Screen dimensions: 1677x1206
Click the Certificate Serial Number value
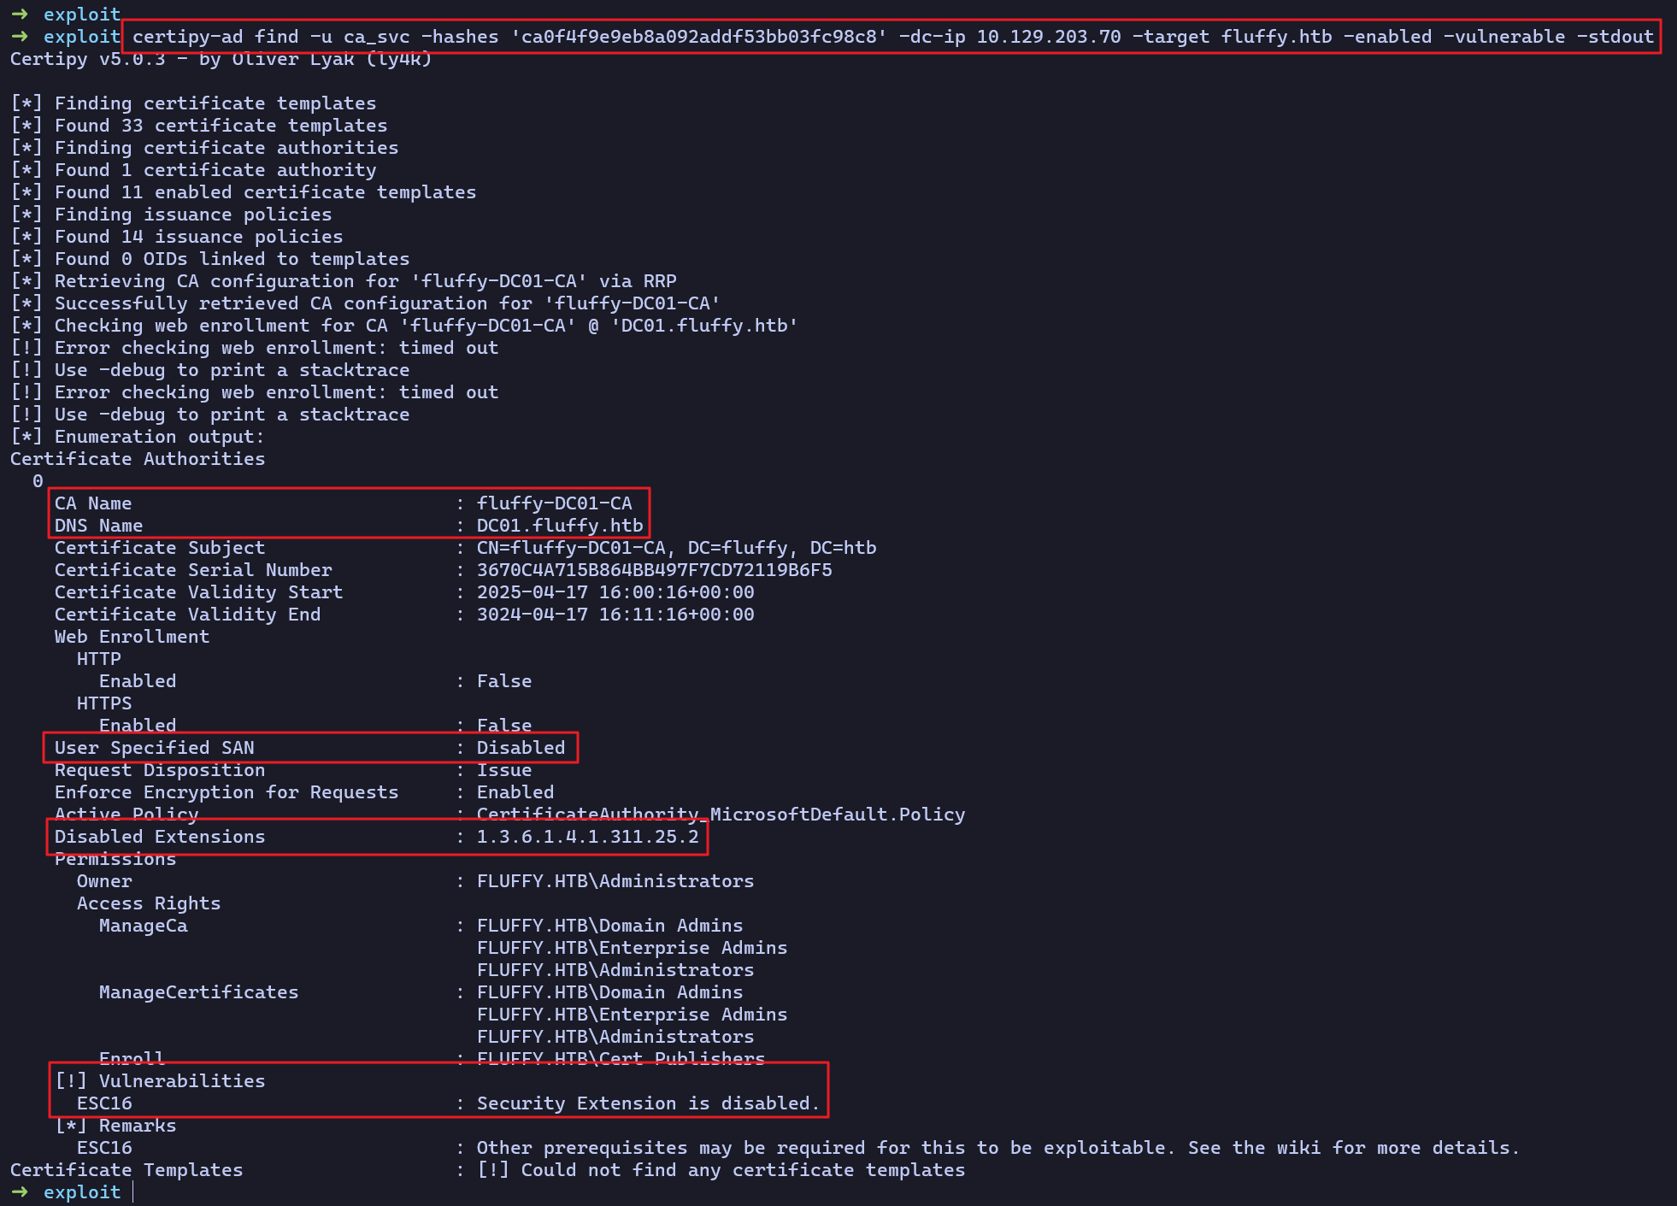654,569
